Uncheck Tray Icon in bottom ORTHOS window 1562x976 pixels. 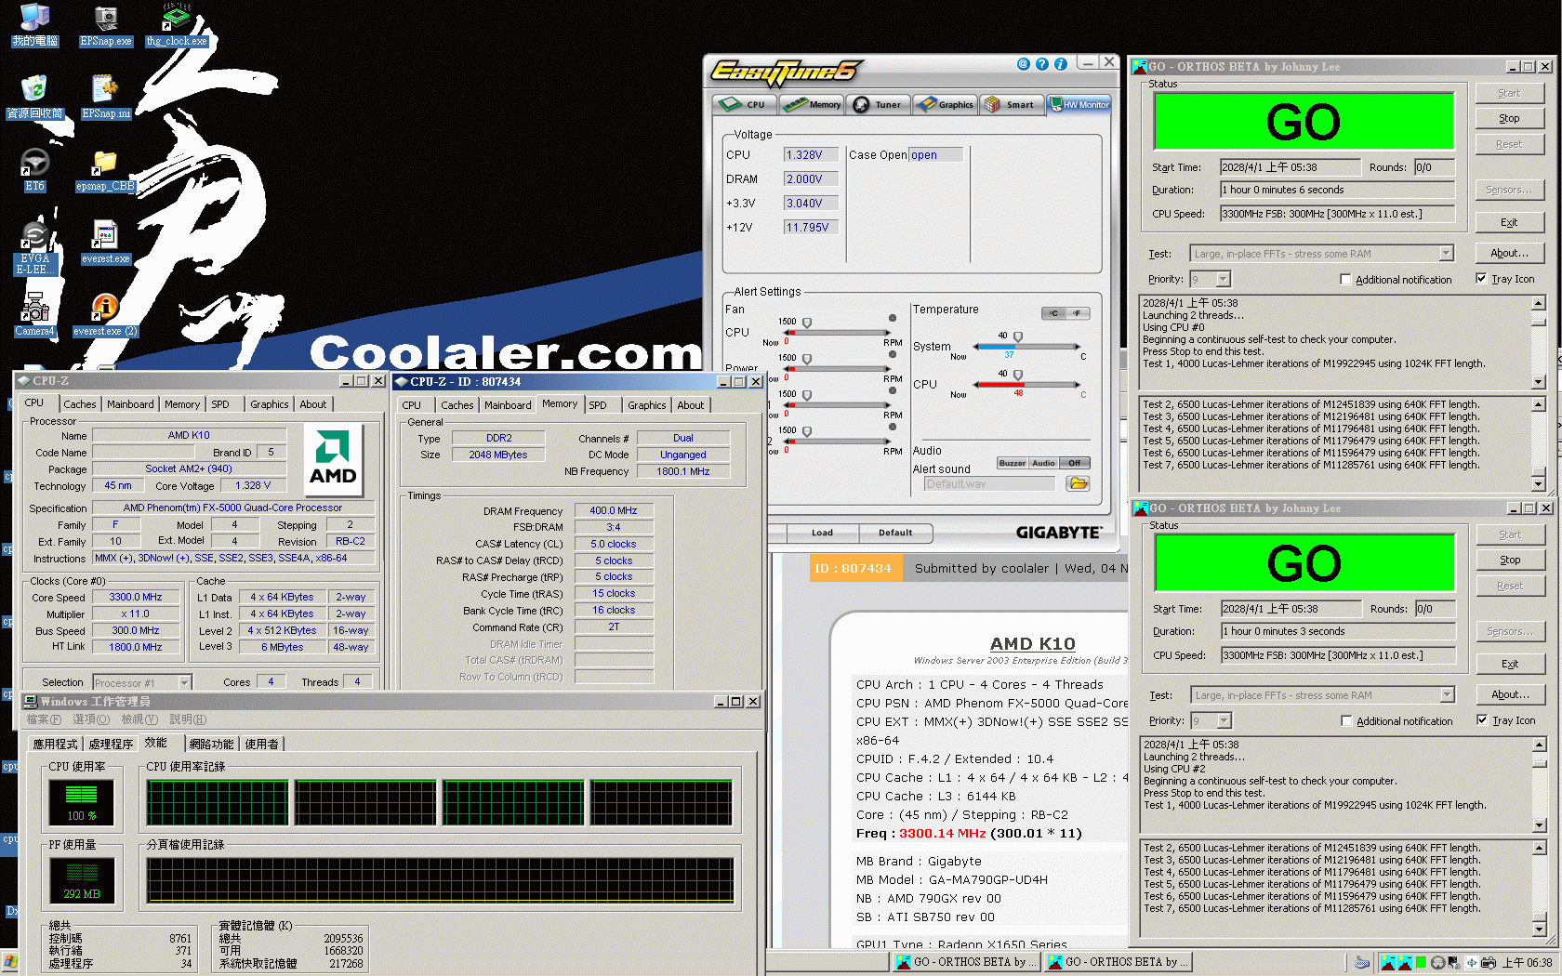click(1482, 720)
